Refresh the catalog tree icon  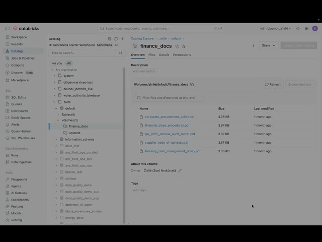[116, 39]
